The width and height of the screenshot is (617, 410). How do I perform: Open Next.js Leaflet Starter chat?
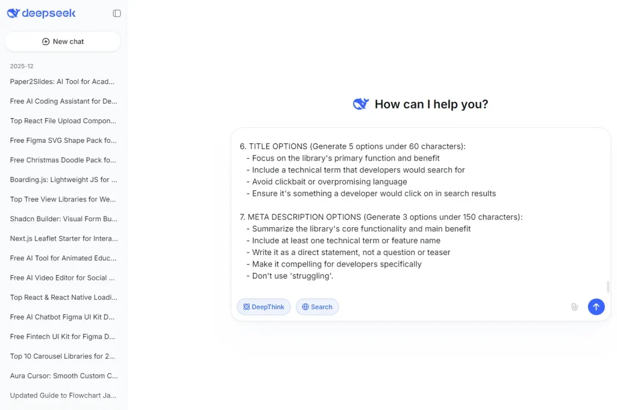pyautogui.click(x=62, y=238)
